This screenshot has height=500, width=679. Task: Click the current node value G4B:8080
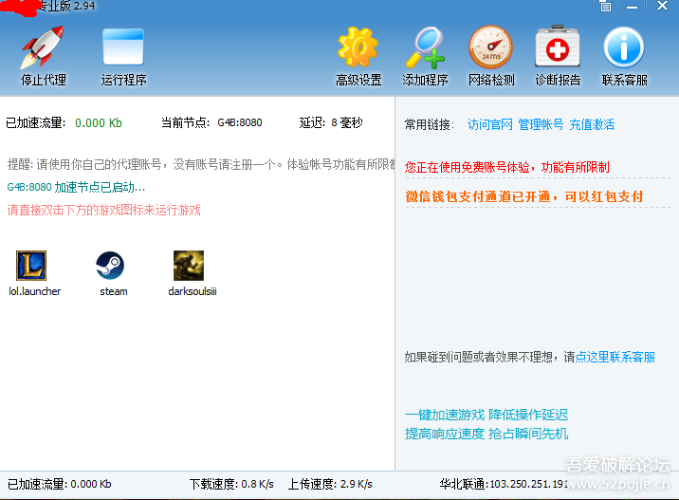(239, 123)
